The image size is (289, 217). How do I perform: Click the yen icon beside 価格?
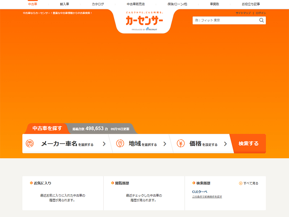[181, 144]
